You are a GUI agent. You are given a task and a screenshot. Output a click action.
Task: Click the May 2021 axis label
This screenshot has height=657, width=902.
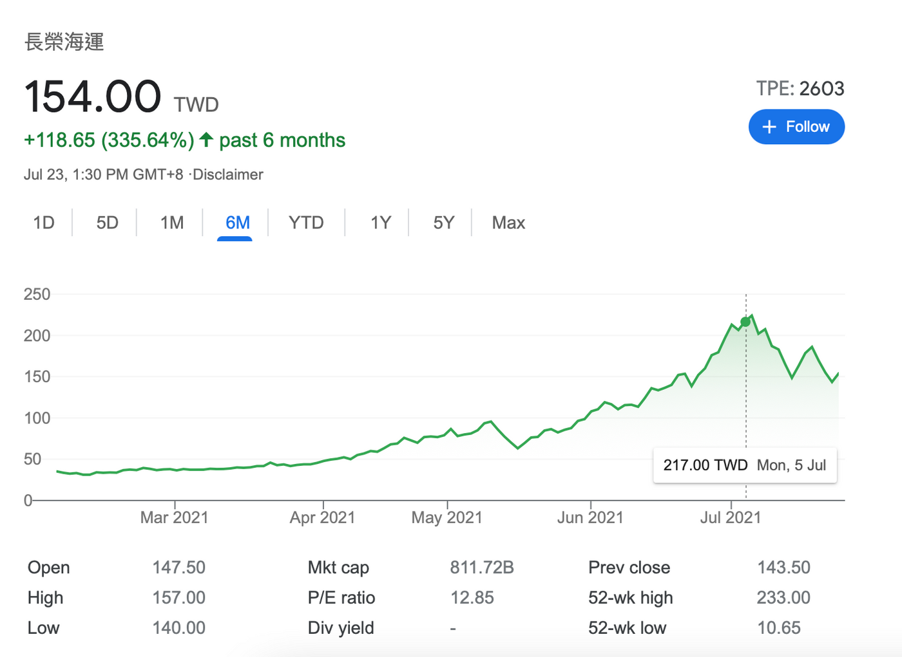[447, 517]
